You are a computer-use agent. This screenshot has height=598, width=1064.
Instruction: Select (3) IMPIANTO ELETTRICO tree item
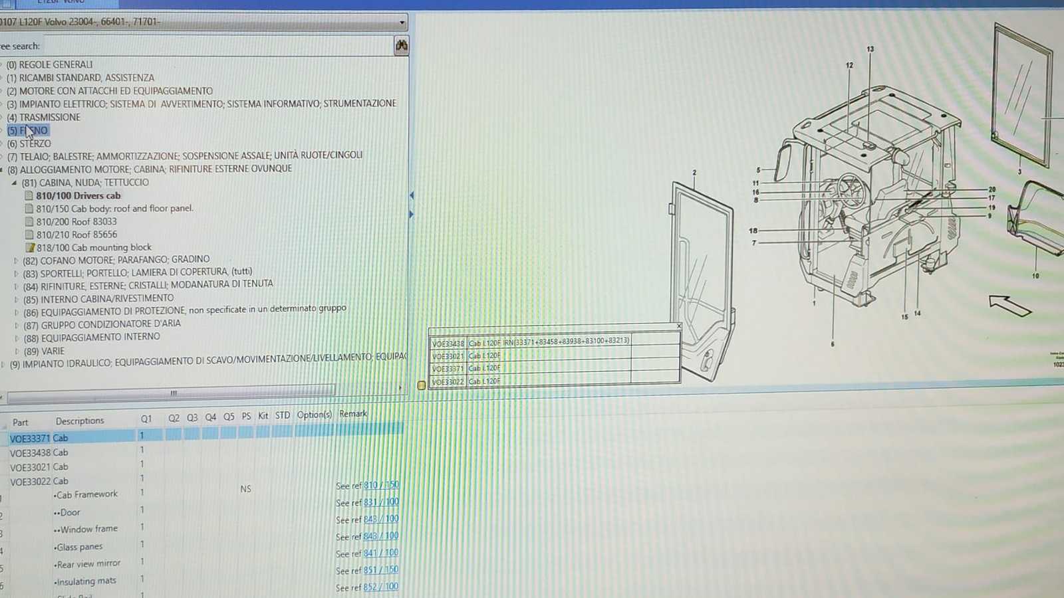[x=201, y=104]
